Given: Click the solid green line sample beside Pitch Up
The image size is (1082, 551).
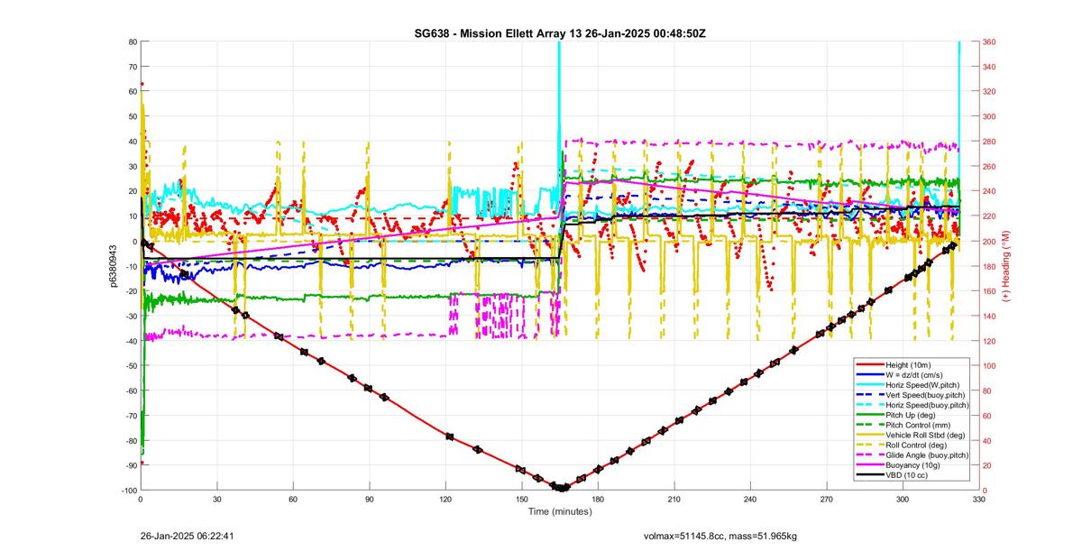Looking at the screenshot, I should coord(870,415).
